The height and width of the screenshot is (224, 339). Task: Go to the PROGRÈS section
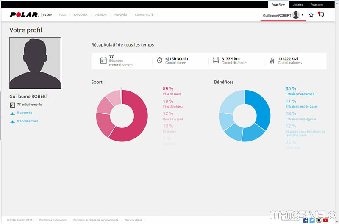click(x=121, y=15)
